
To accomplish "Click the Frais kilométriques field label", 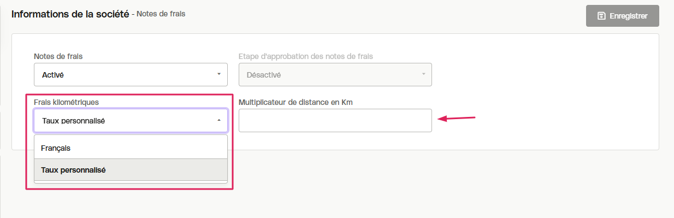I will 66,102.
